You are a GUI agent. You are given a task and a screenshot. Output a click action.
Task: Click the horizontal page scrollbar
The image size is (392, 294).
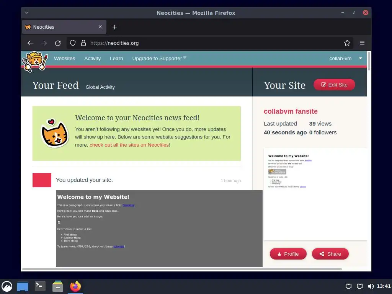[182, 269]
